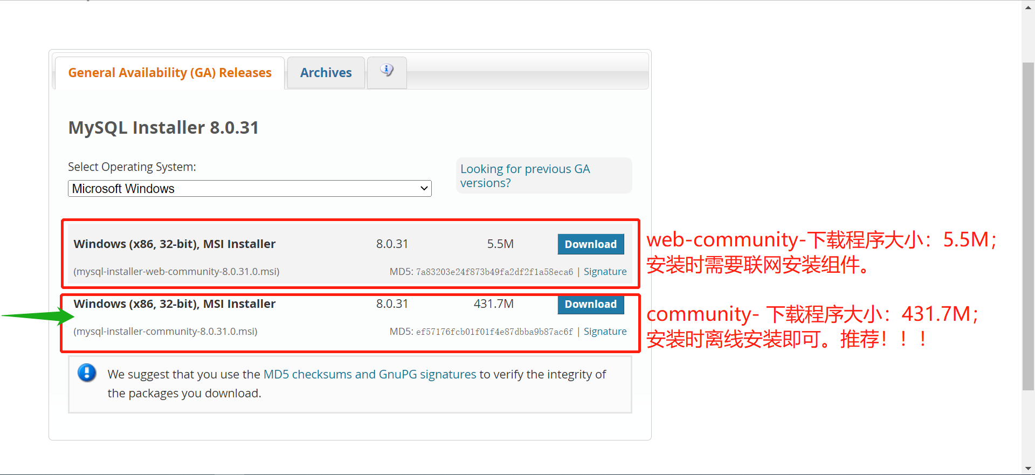Image resolution: width=1035 pixels, height=475 pixels.
Task: Click the vertical scrollbar thumb
Action: [1028, 226]
